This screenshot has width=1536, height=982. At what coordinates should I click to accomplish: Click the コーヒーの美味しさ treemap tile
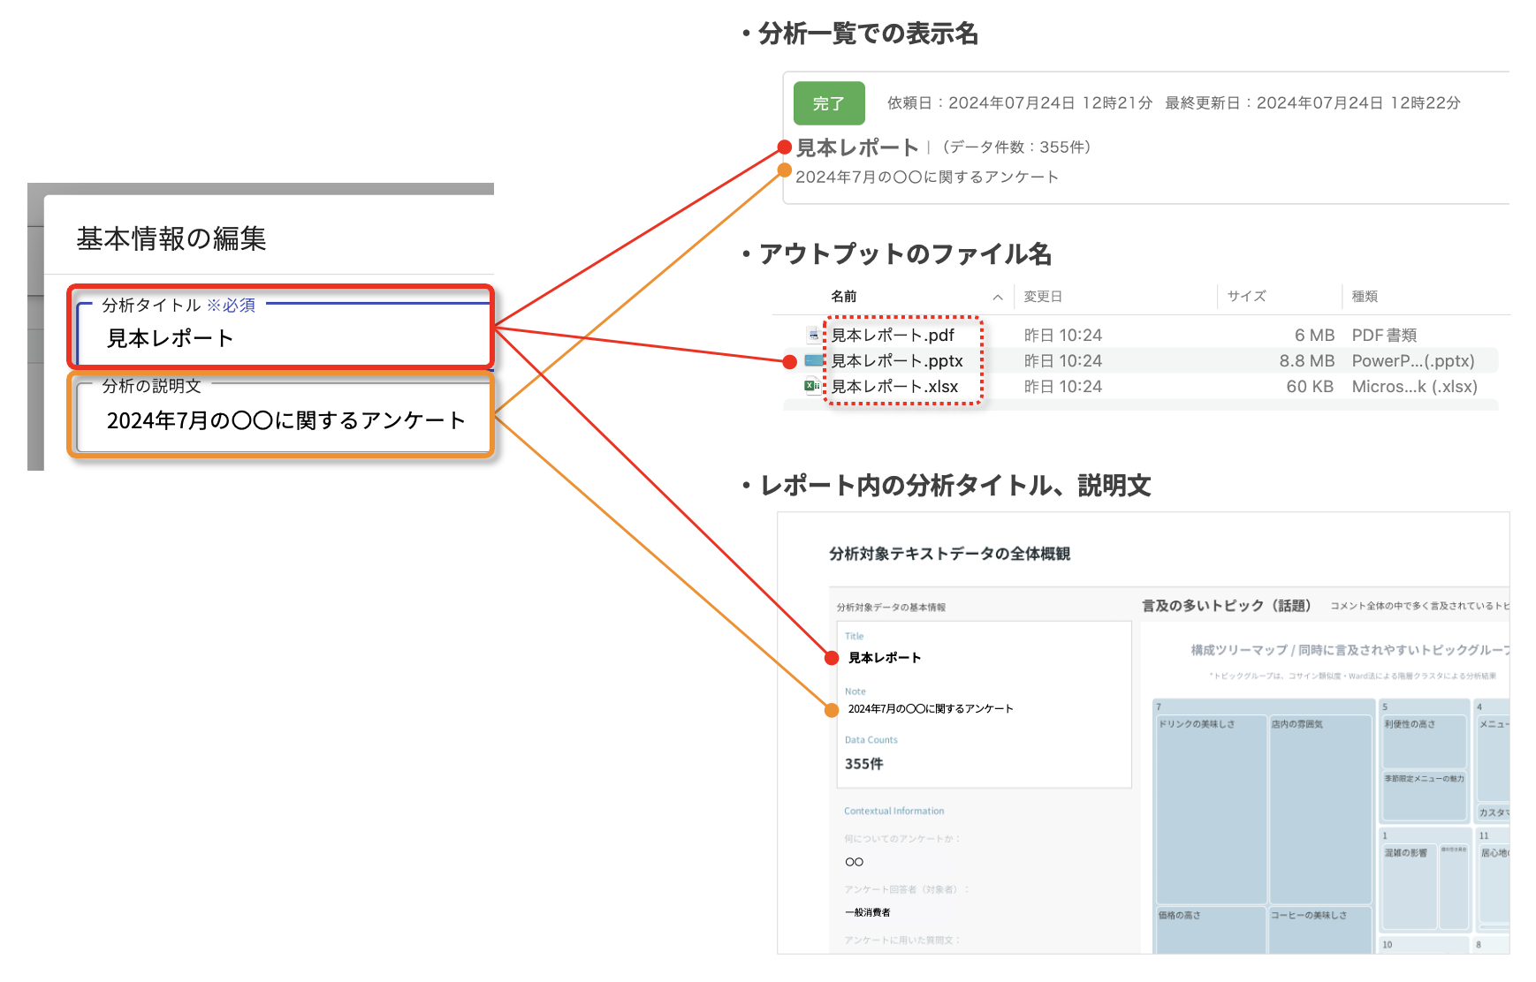[x=1320, y=932]
